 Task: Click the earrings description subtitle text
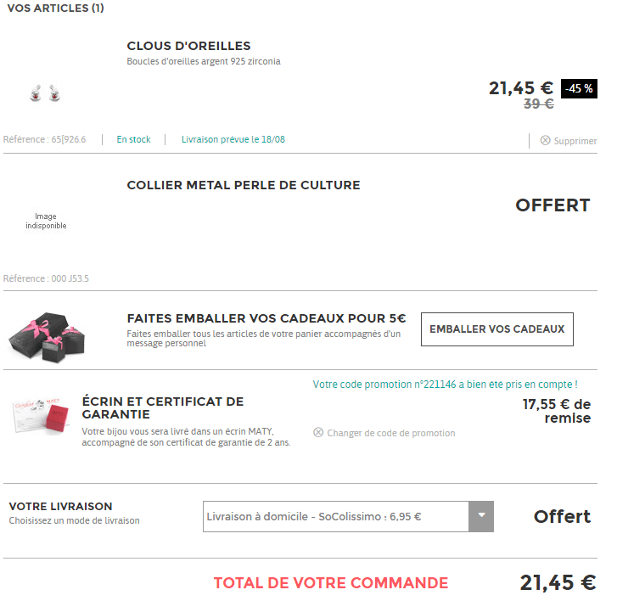pyautogui.click(x=203, y=61)
